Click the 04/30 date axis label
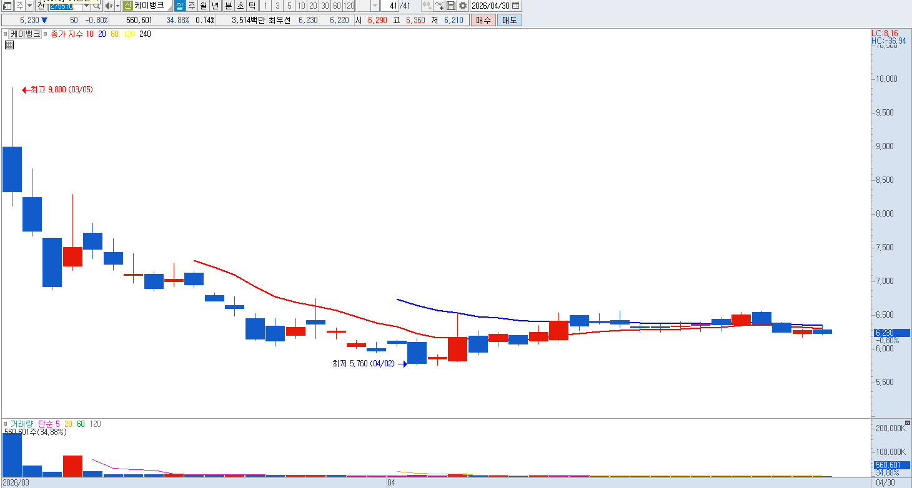912x488 pixels. pos(885,483)
